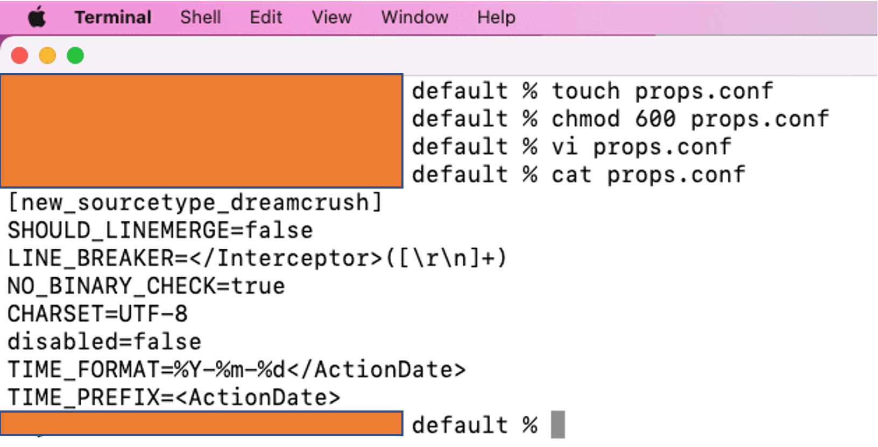Open the Apple menu icon
878x447 pixels.
click(x=37, y=17)
